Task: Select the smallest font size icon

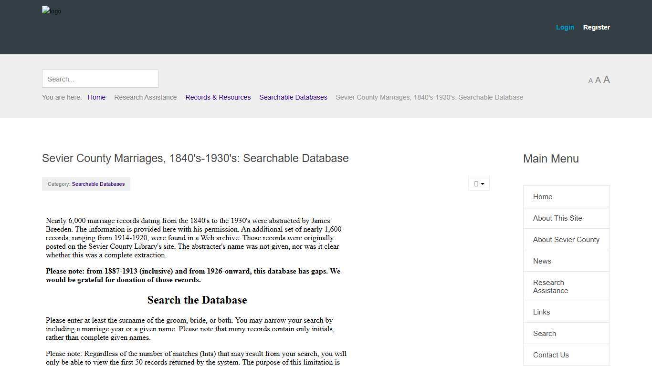Action: coord(590,81)
